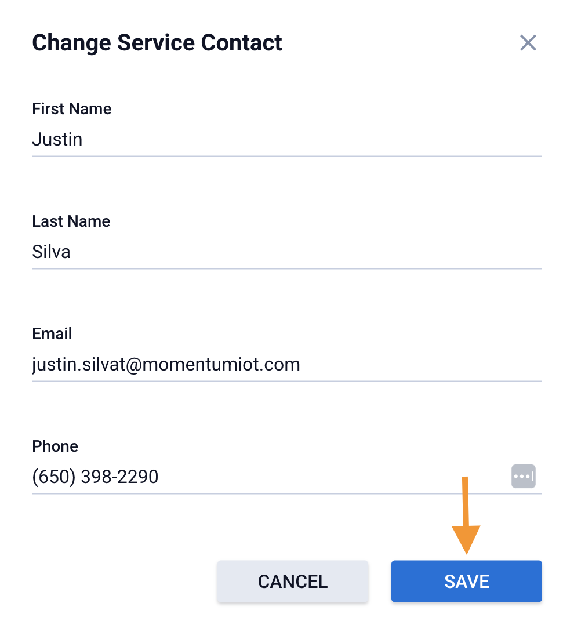Click the First Name label
Screen dimensions: 574x632
coord(72,109)
